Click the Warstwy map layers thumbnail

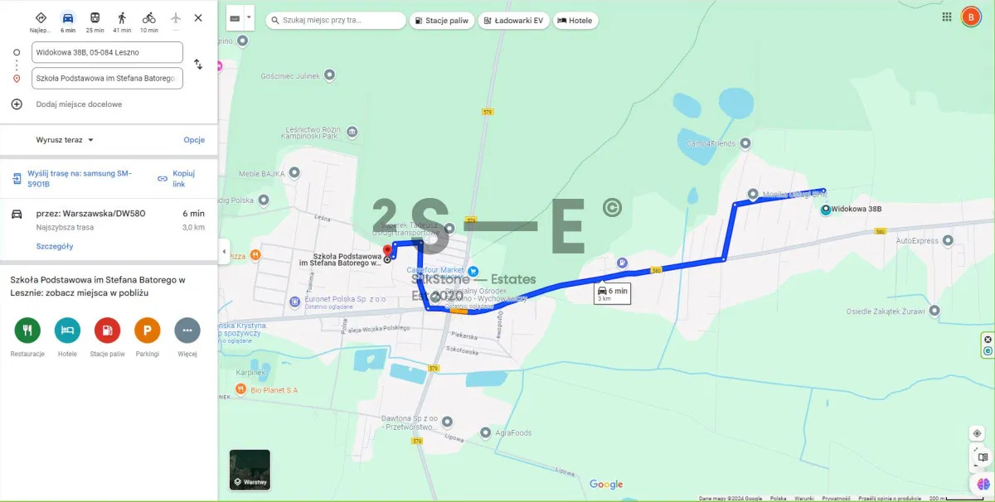click(250, 470)
